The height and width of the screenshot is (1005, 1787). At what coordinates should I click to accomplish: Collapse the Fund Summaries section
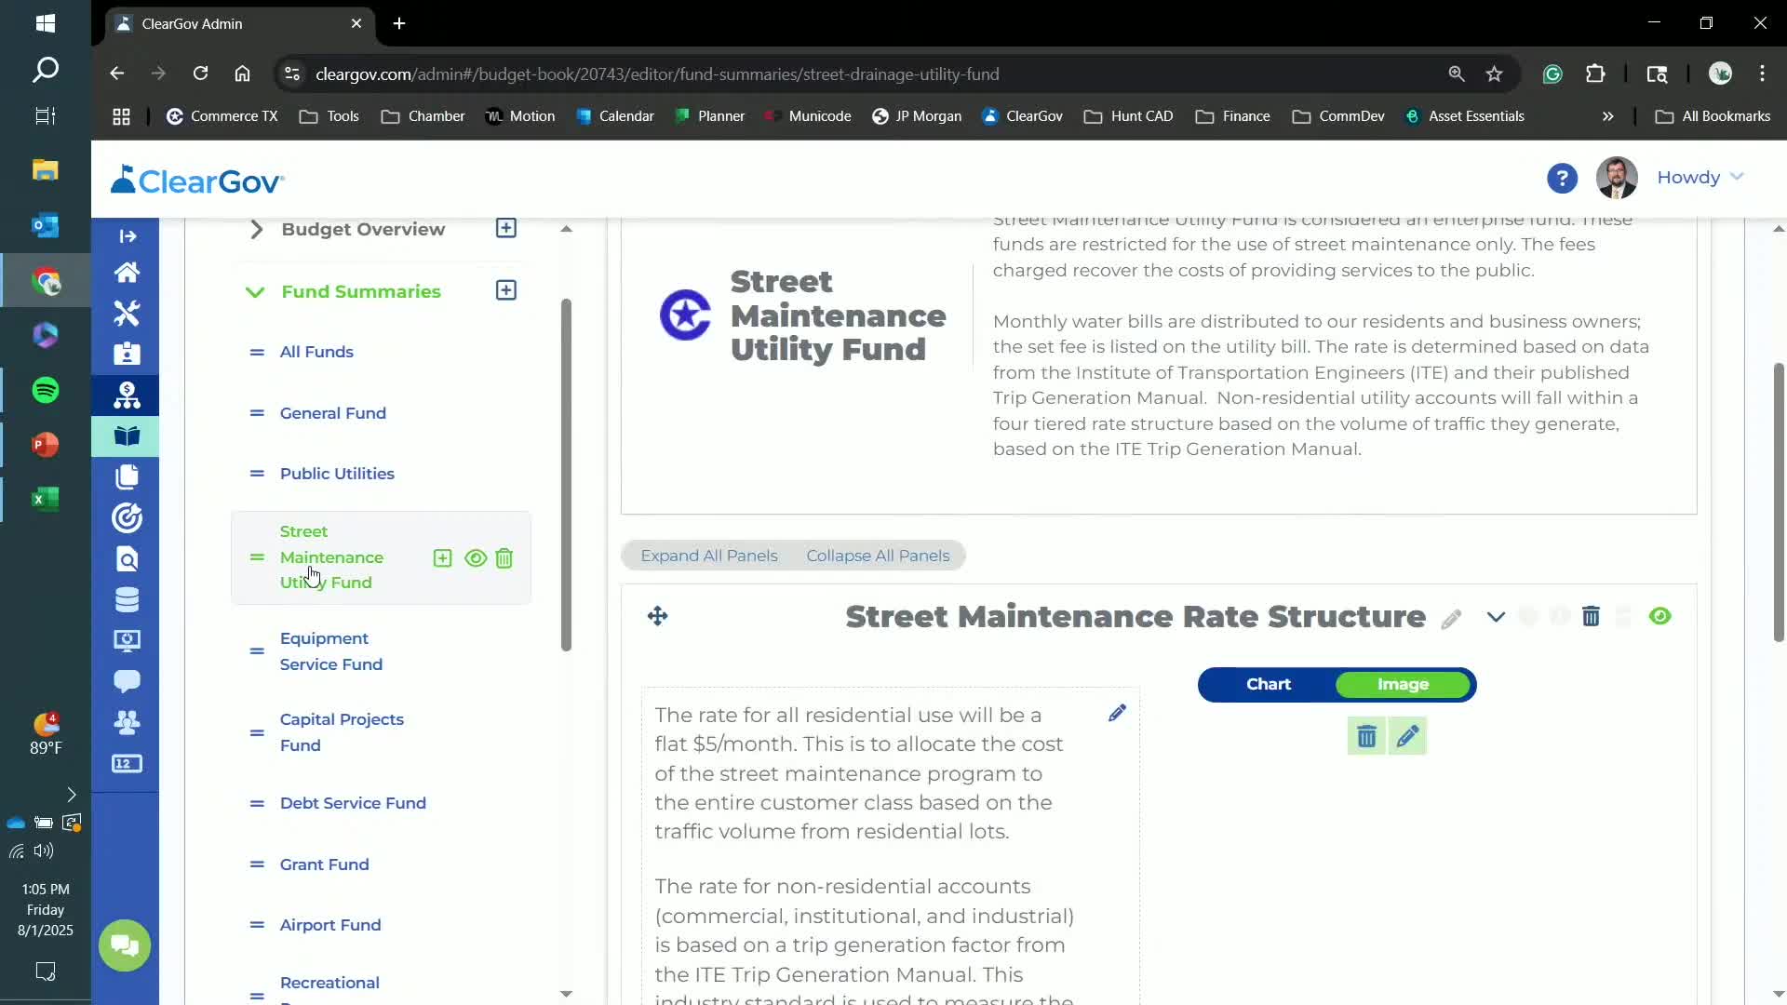coord(255,291)
